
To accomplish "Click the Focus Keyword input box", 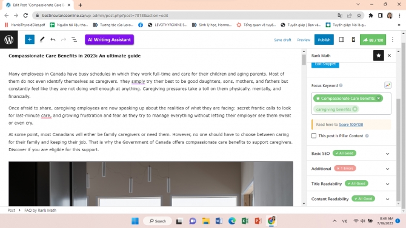I will [x=351, y=103].
